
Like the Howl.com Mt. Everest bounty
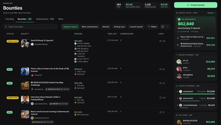(160, 69)
